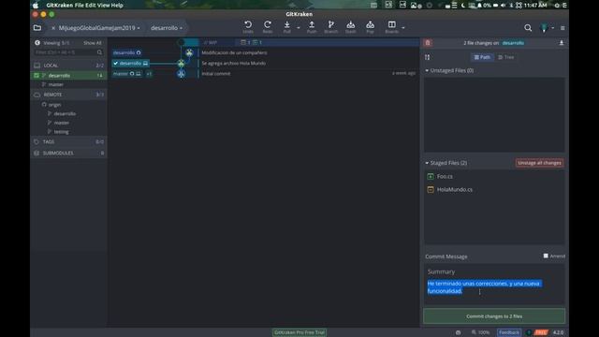
Task: Select the origin master remote branch
Action: pyautogui.click(x=61, y=123)
